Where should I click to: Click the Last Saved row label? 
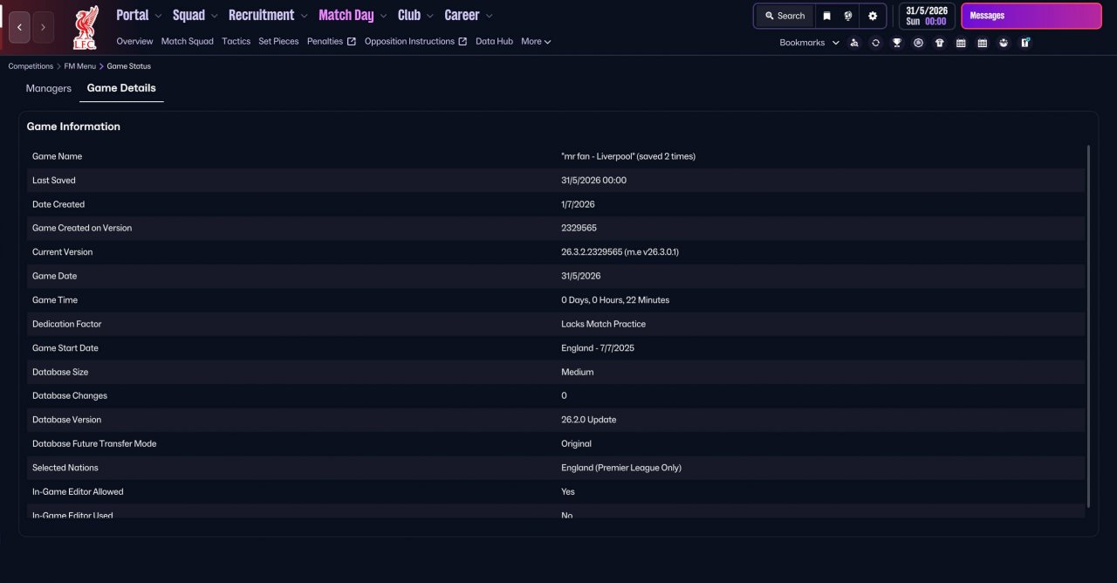point(54,181)
